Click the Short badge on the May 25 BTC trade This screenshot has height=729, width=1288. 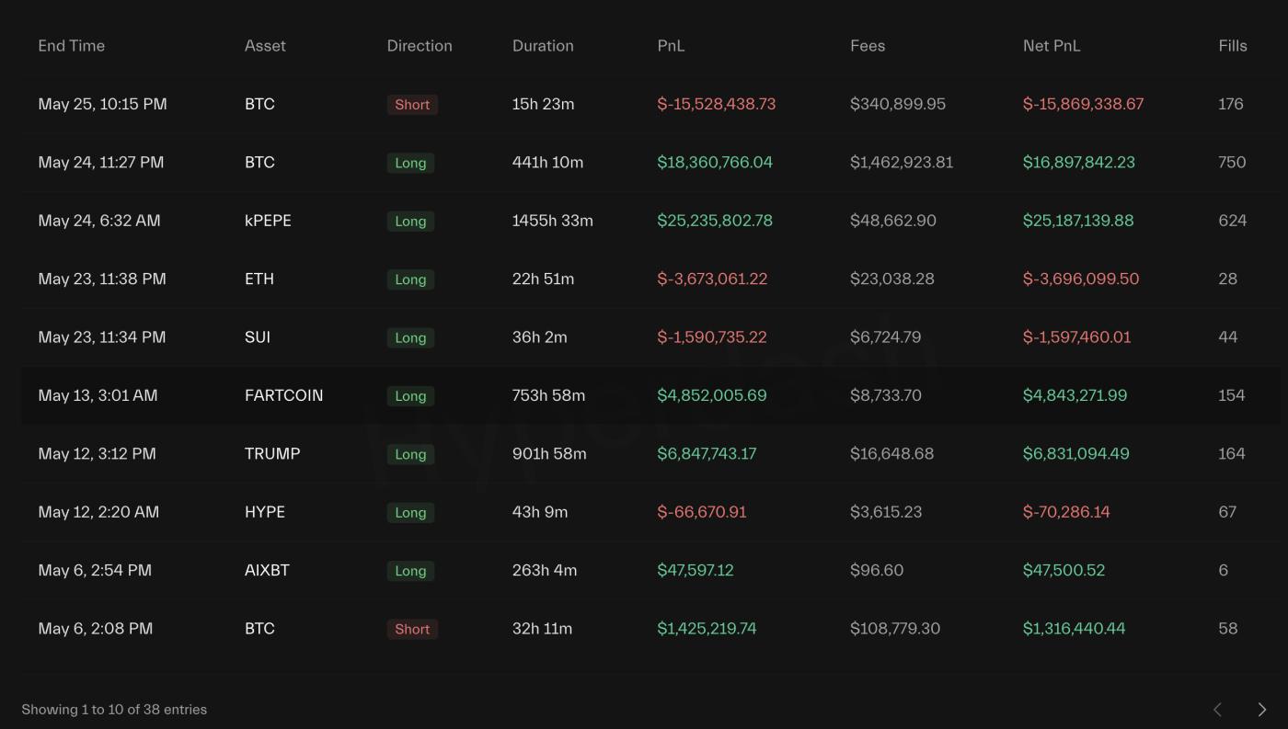412,104
